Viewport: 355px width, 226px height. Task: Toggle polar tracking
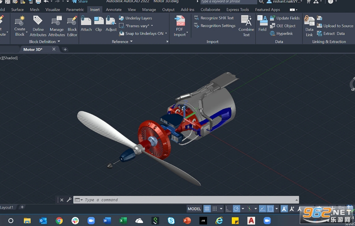pyautogui.click(x=236, y=209)
